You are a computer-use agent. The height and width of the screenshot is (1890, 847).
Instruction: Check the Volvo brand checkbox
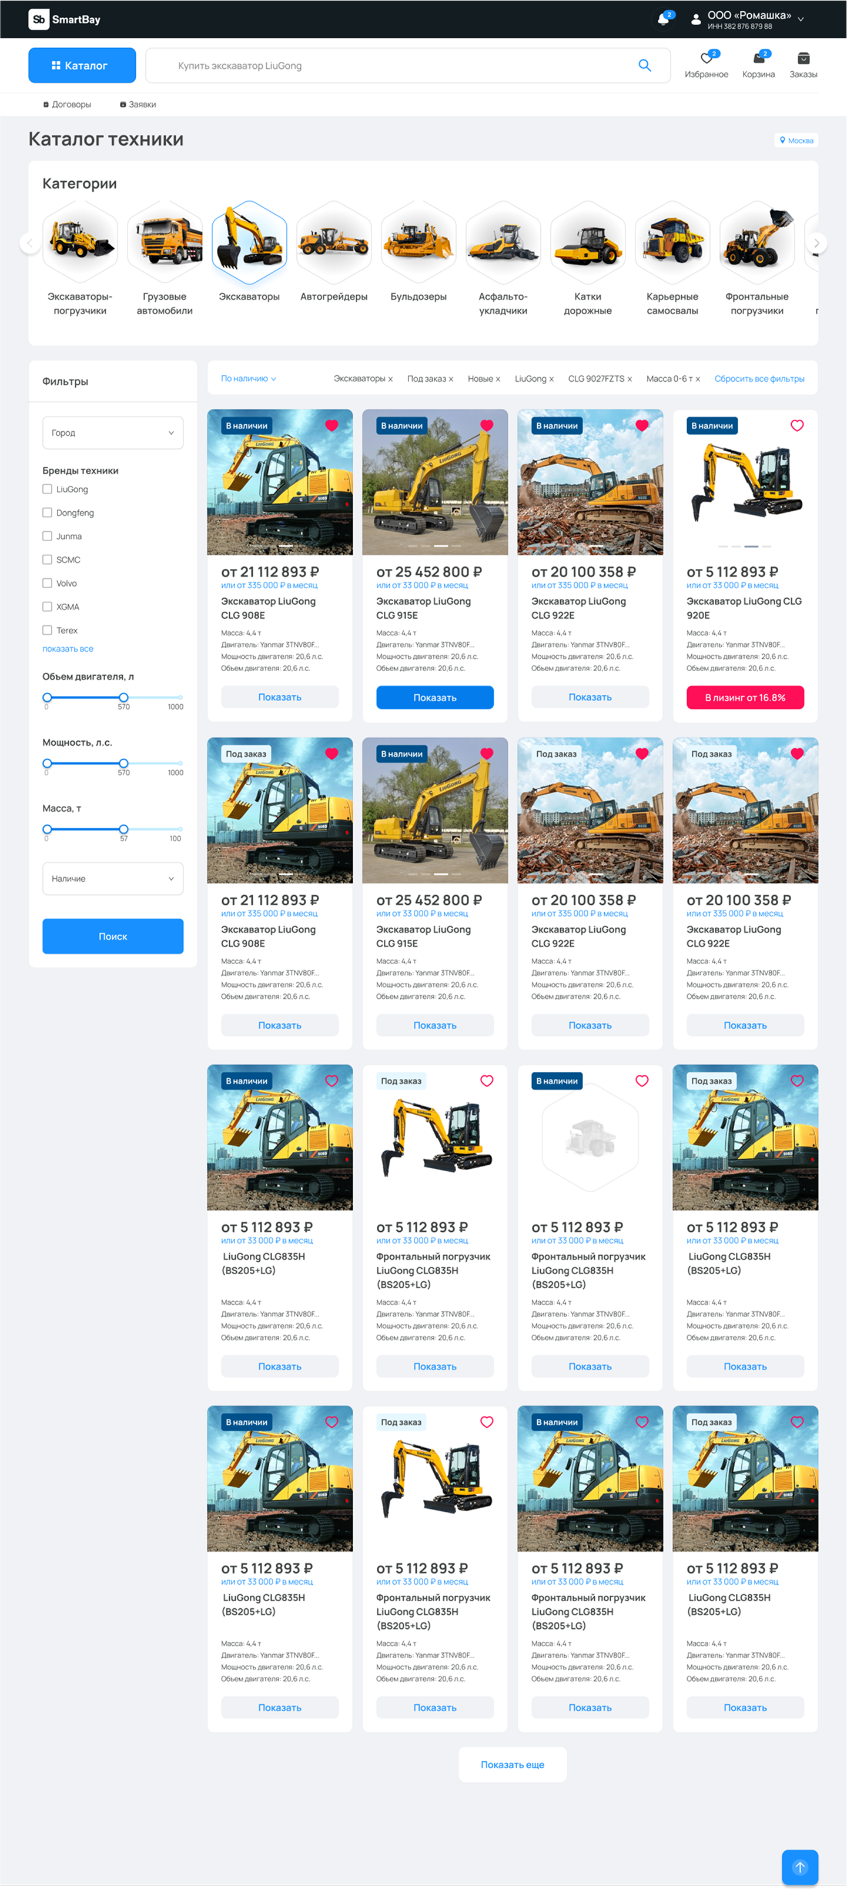(47, 584)
